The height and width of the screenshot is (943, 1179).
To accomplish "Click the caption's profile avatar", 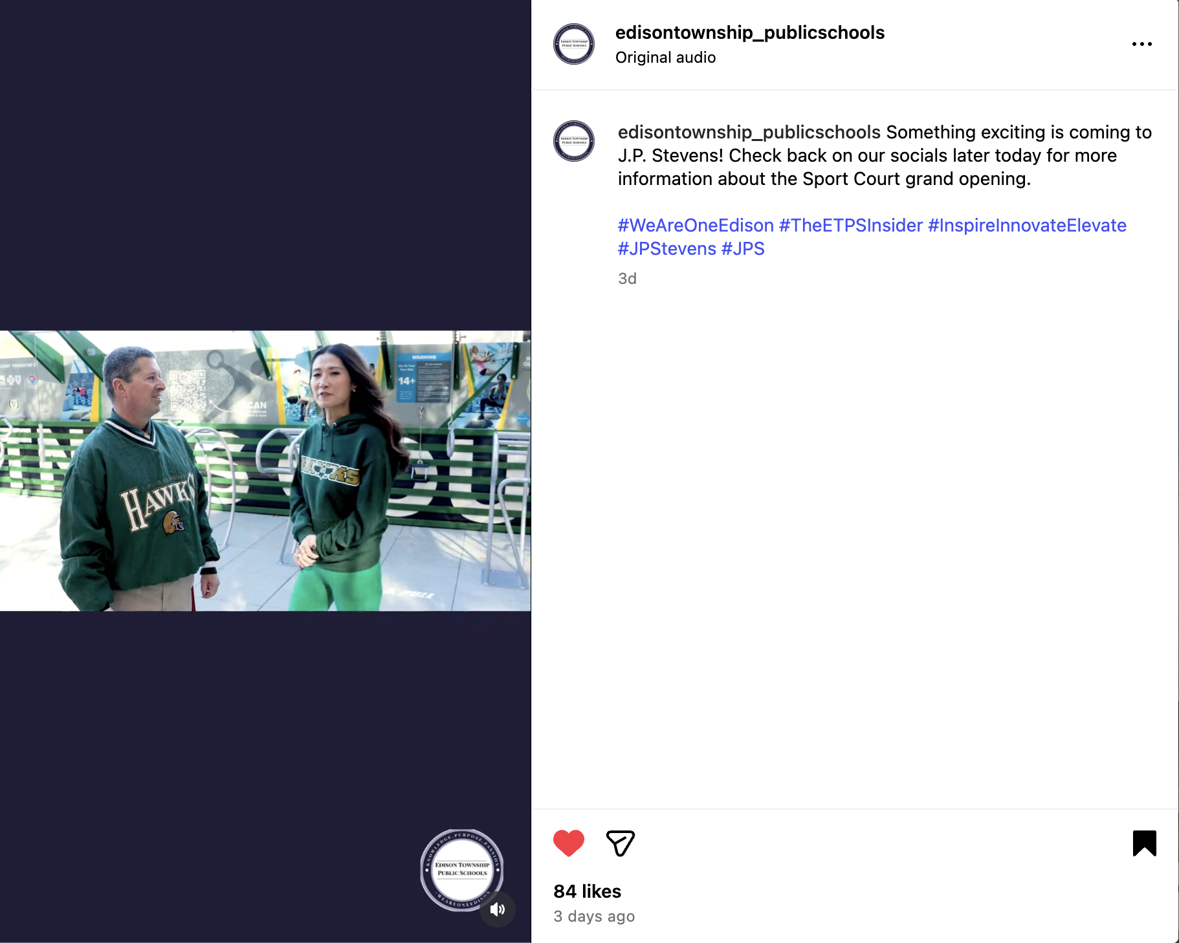I will point(574,141).
